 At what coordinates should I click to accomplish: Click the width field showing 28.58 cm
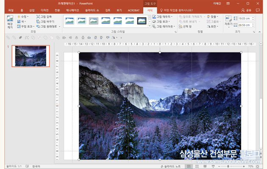tap(245, 25)
